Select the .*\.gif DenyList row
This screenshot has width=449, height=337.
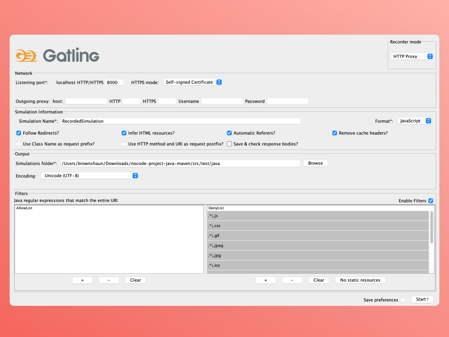(318, 236)
